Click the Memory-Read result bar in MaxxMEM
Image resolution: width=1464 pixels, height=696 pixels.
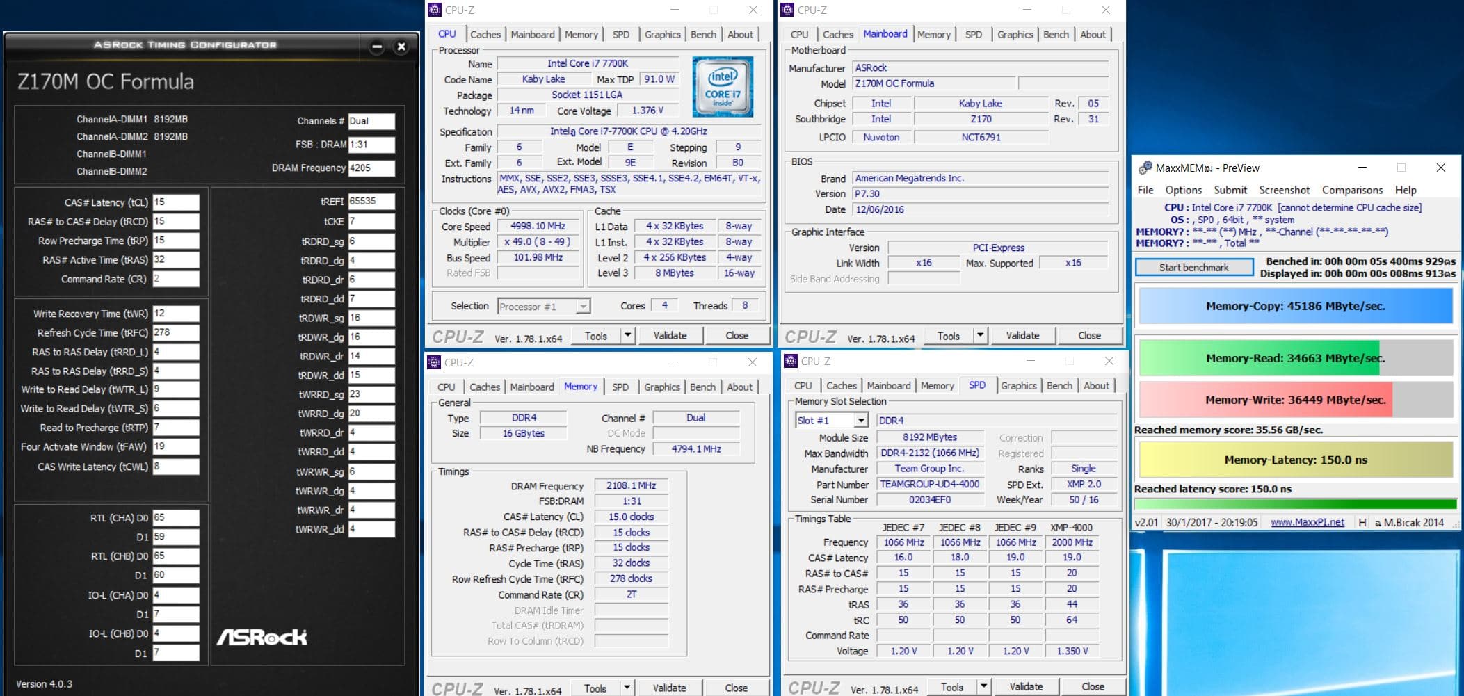click(1294, 358)
